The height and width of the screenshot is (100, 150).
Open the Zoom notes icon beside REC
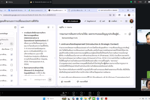(x=135, y=2)
